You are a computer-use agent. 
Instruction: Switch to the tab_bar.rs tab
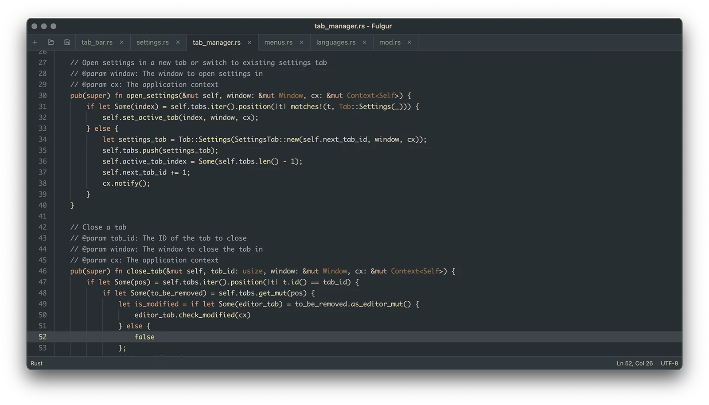coord(97,43)
